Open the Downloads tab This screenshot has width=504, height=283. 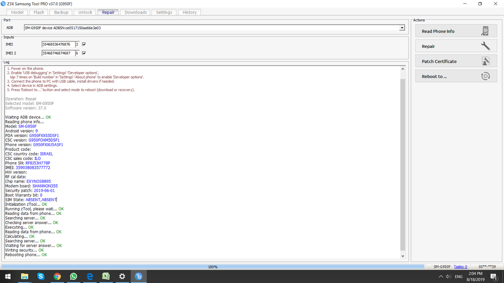[135, 12]
